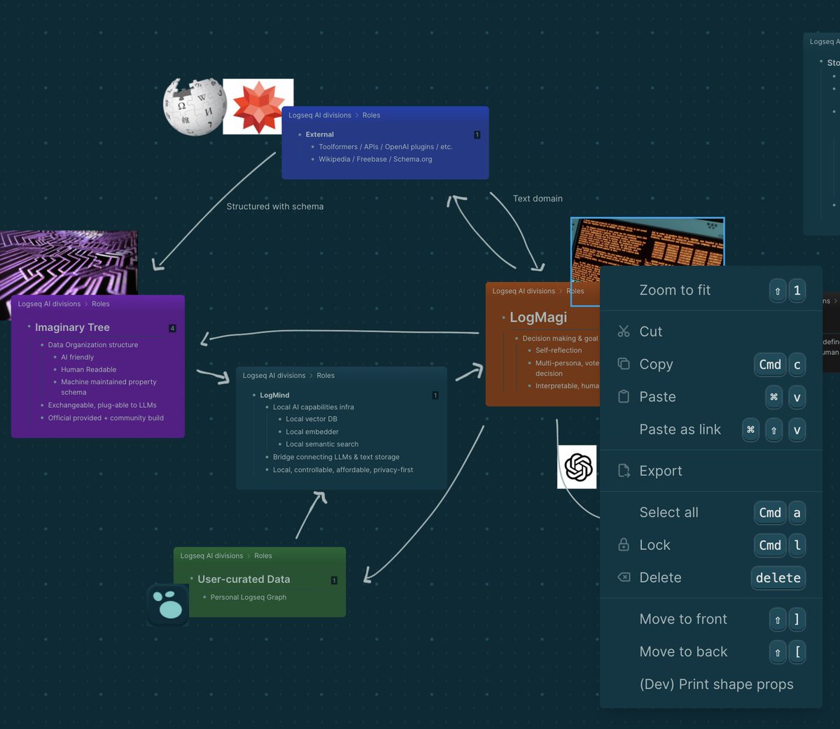
Task: Choose Move to back menu entry
Action: [x=711, y=652]
